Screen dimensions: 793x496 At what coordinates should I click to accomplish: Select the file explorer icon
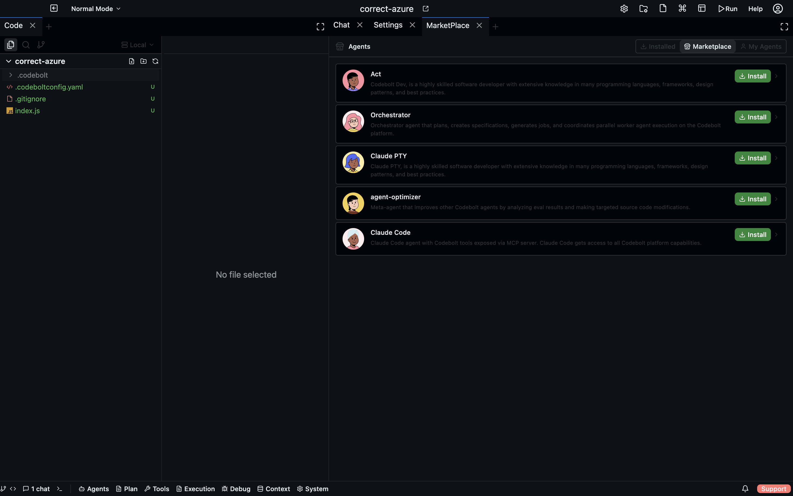11,45
